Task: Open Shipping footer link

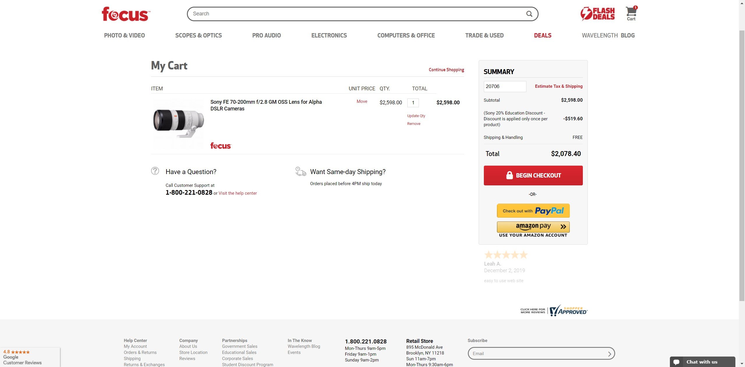Action: click(x=132, y=359)
